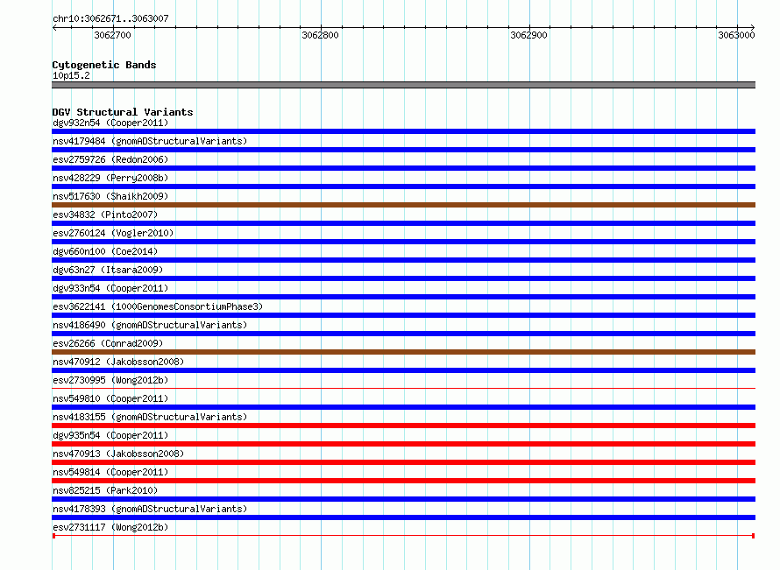Select the brown bar below esv26266 (Conrad2009)
780x570 pixels.
tap(403, 352)
